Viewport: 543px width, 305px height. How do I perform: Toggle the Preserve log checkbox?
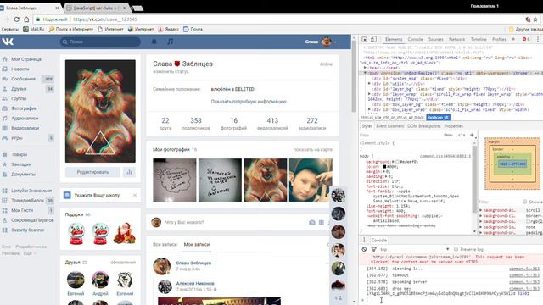(456, 249)
